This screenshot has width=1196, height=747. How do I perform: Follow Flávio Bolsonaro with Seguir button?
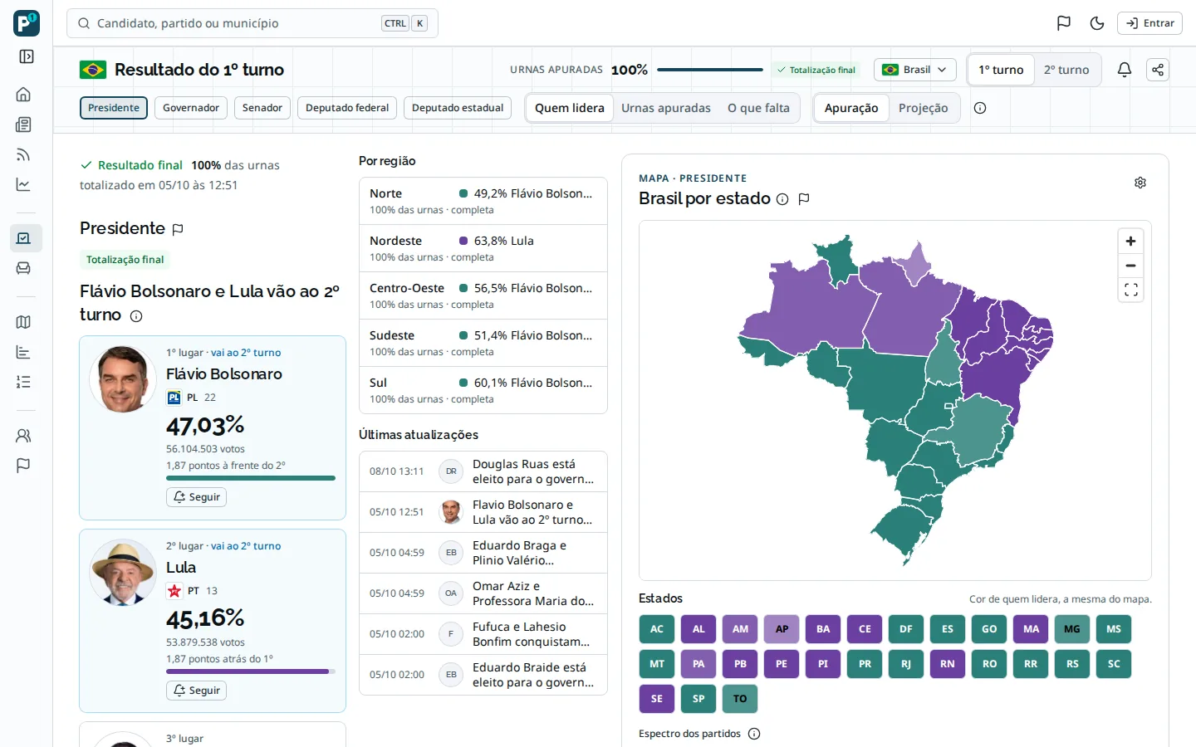coord(197,497)
